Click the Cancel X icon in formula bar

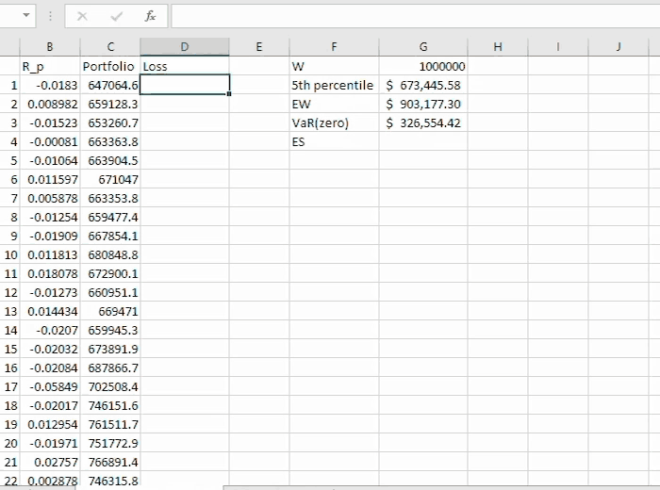(x=83, y=16)
